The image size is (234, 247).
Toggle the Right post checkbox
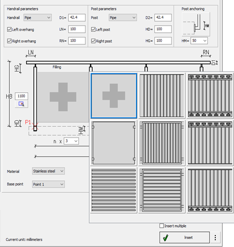[93, 41]
